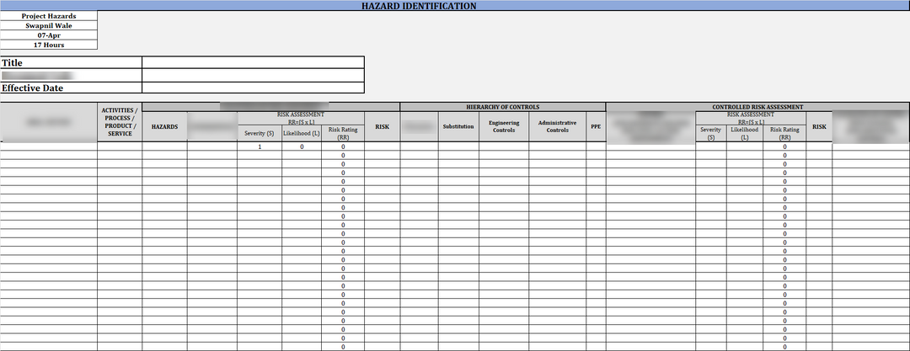The height and width of the screenshot is (351, 910).
Task: Select the CONTROLLED RISK ASSESSMENT header
Action: pos(757,108)
